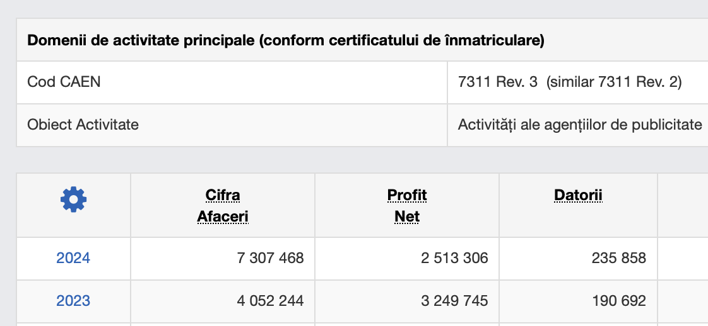Click the Cod CAEN label cell

[x=232, y=82]
